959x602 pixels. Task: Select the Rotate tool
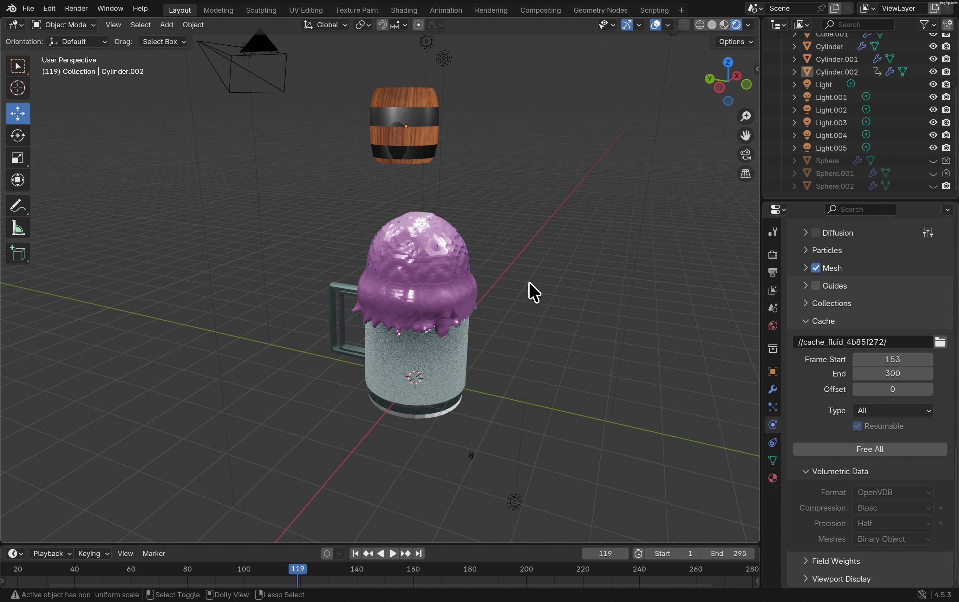pos(17,135)
